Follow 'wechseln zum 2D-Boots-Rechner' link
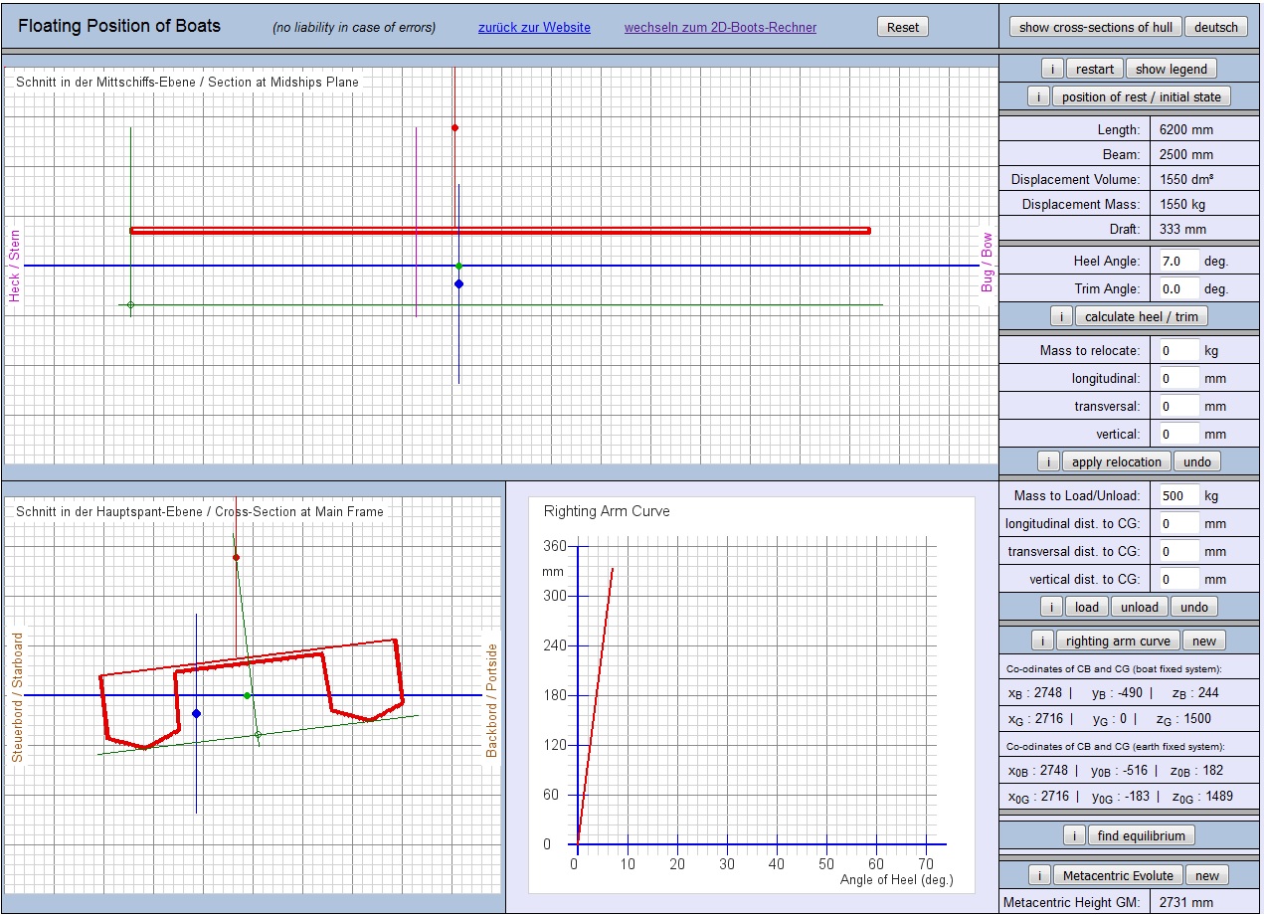The width and height of the screenshot is (1264, 916). pos(720,28)
